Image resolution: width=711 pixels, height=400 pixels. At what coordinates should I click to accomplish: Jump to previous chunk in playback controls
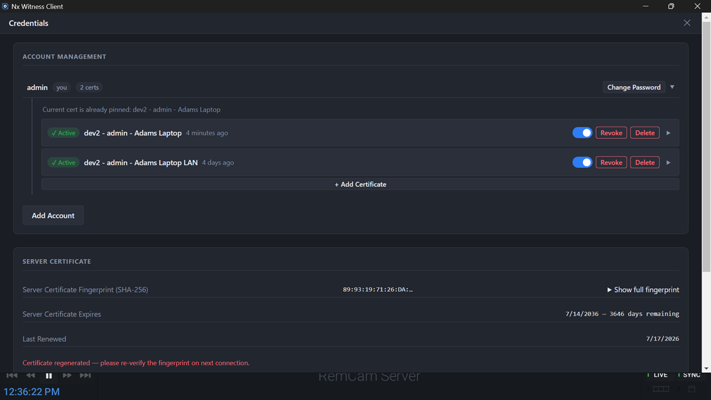[x=12, y=376]
